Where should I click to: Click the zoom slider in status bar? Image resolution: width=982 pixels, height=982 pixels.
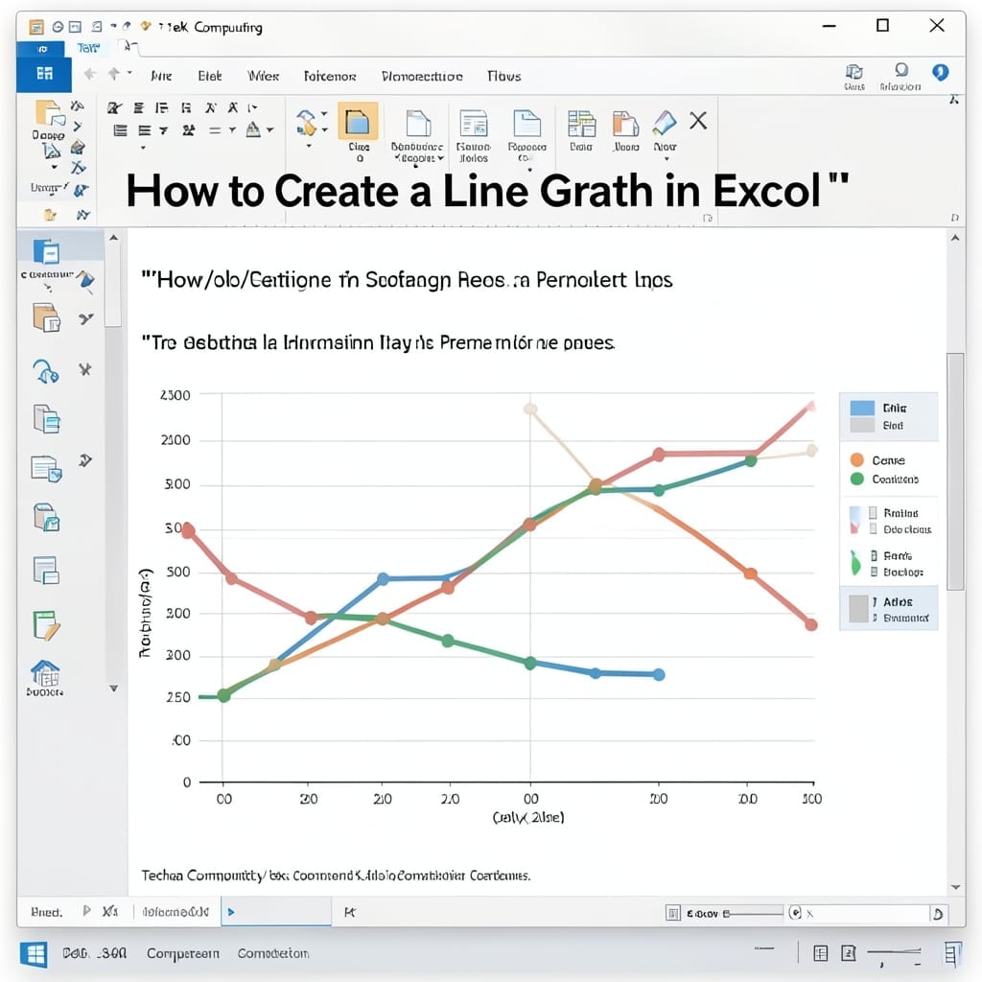click(755, 914)
